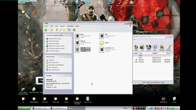Sort WinRAR list by Packed column
This screenshot has width=196, height=110.
click(x=136, y=53)
